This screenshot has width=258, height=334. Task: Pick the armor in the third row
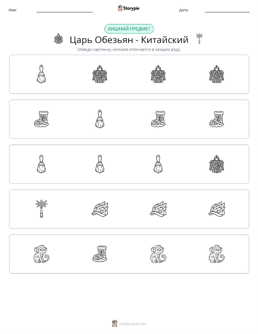tap(217, 164)
